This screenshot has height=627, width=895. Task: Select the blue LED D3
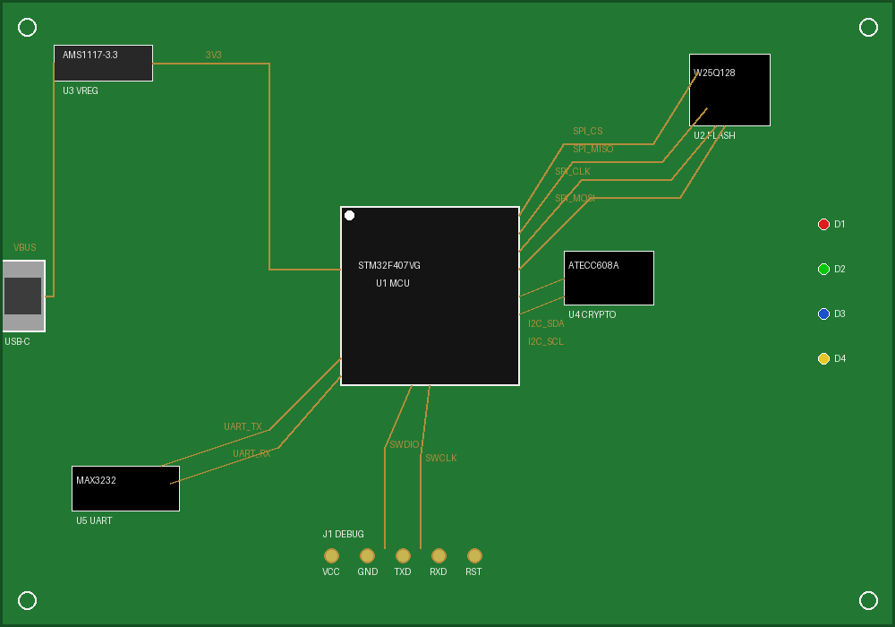tap(823, 314)
